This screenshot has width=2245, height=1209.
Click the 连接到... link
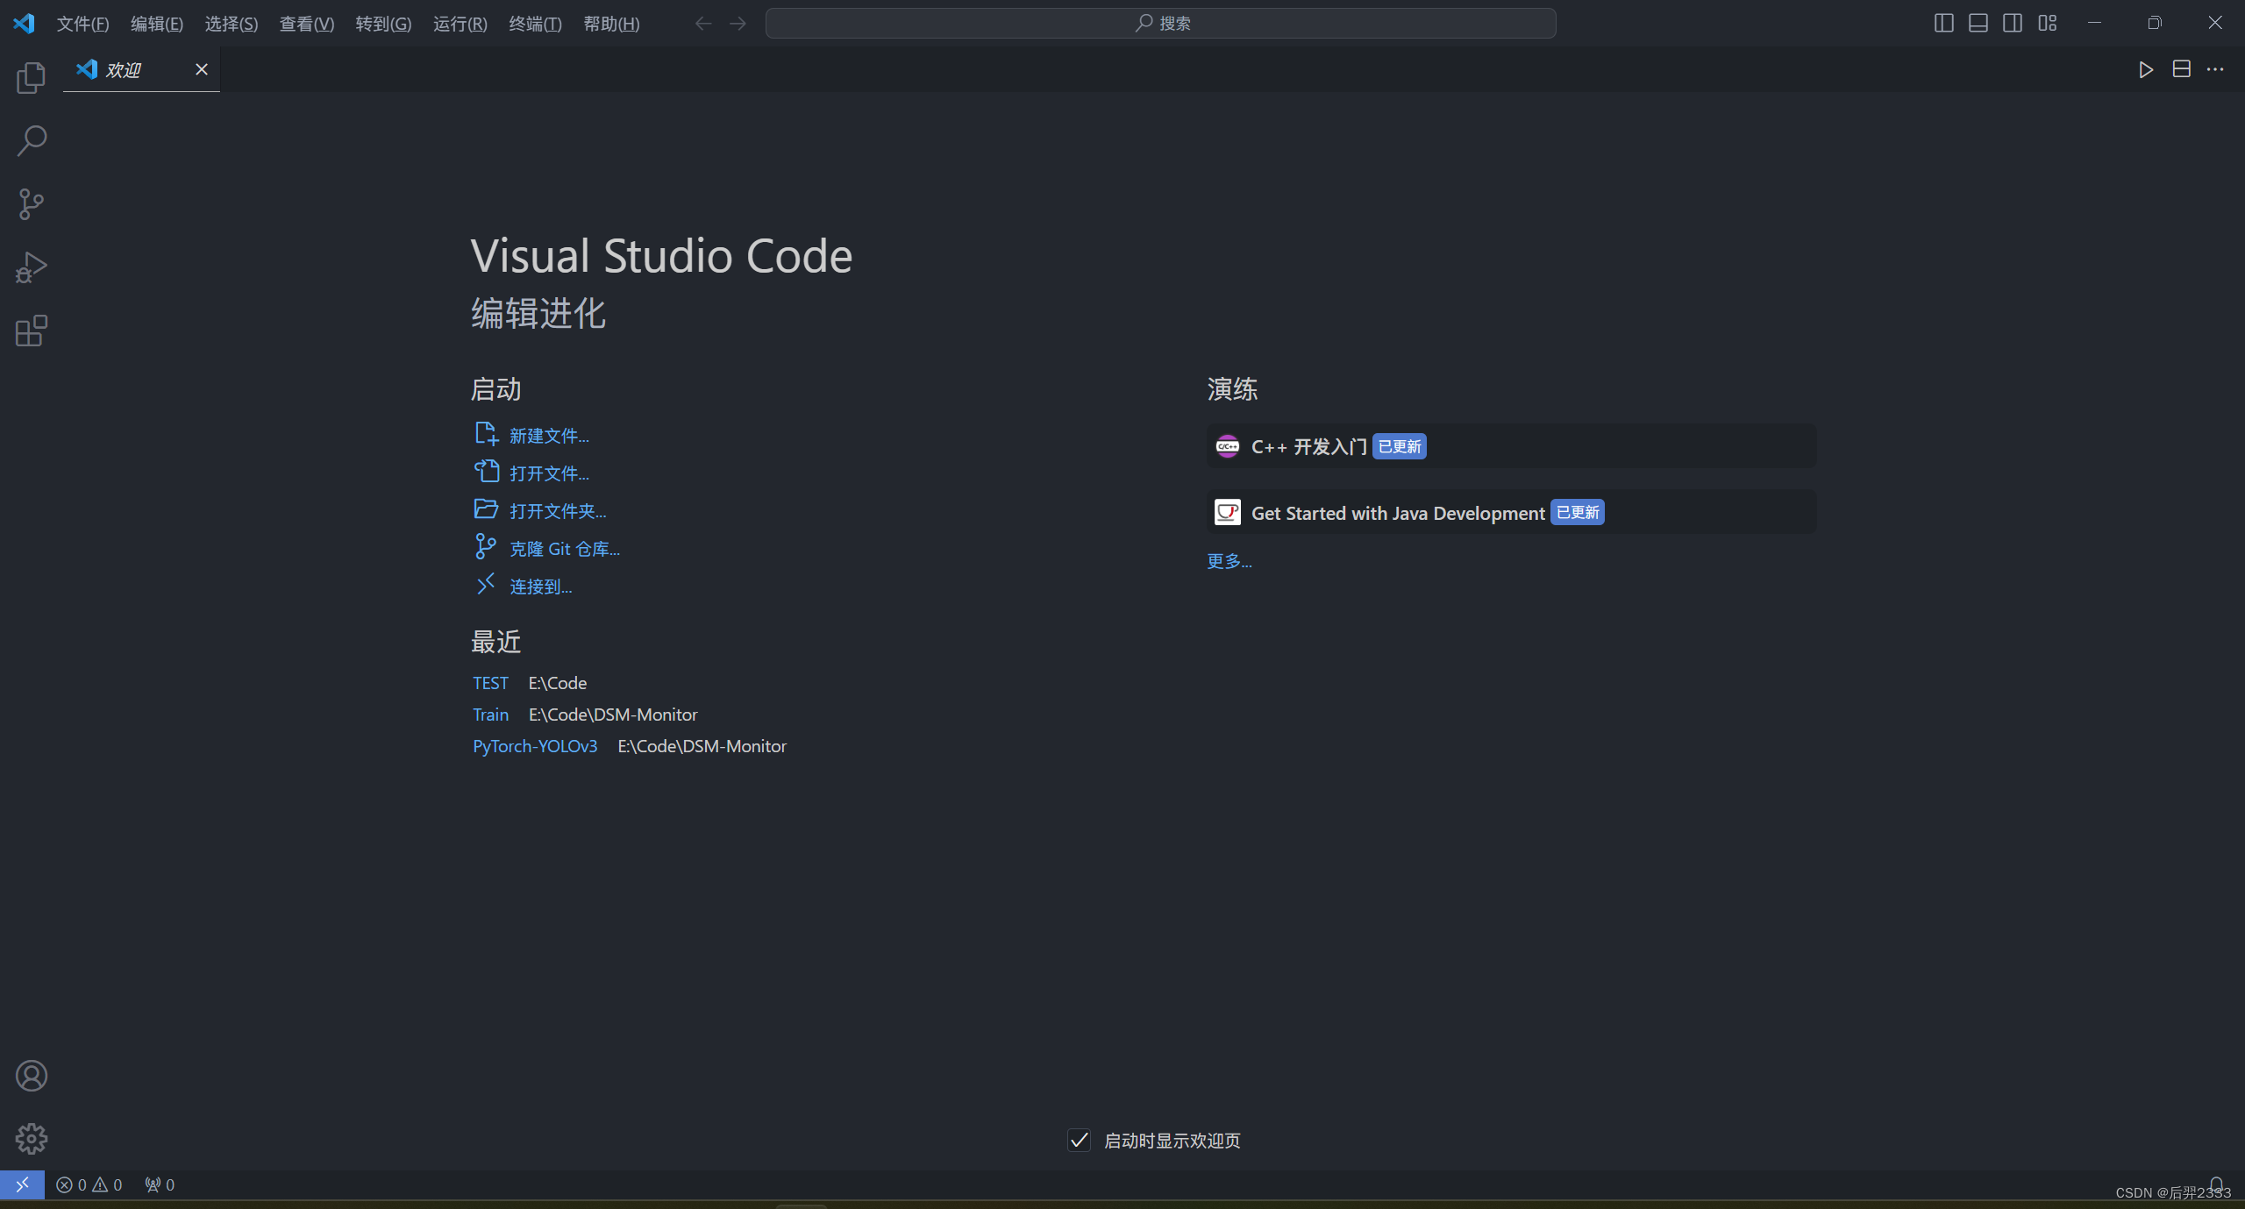pyautogui.click(x=541, y=587)
